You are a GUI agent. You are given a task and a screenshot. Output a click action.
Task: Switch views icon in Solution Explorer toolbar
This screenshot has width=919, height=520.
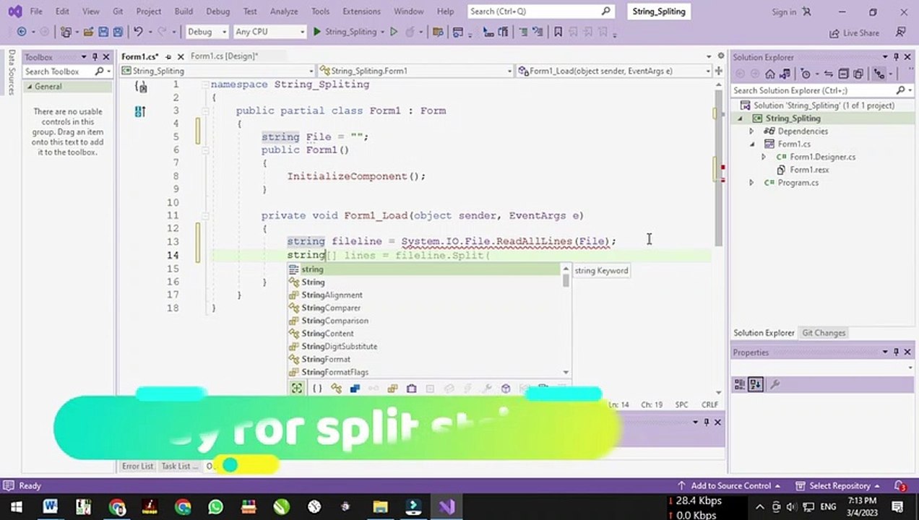785,74
